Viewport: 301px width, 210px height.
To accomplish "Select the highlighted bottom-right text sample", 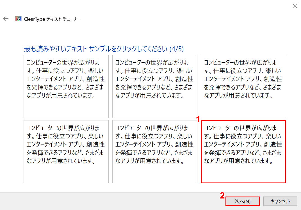I will (243, 152).
